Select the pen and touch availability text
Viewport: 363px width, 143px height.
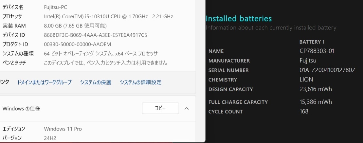[x=105, y=63]
